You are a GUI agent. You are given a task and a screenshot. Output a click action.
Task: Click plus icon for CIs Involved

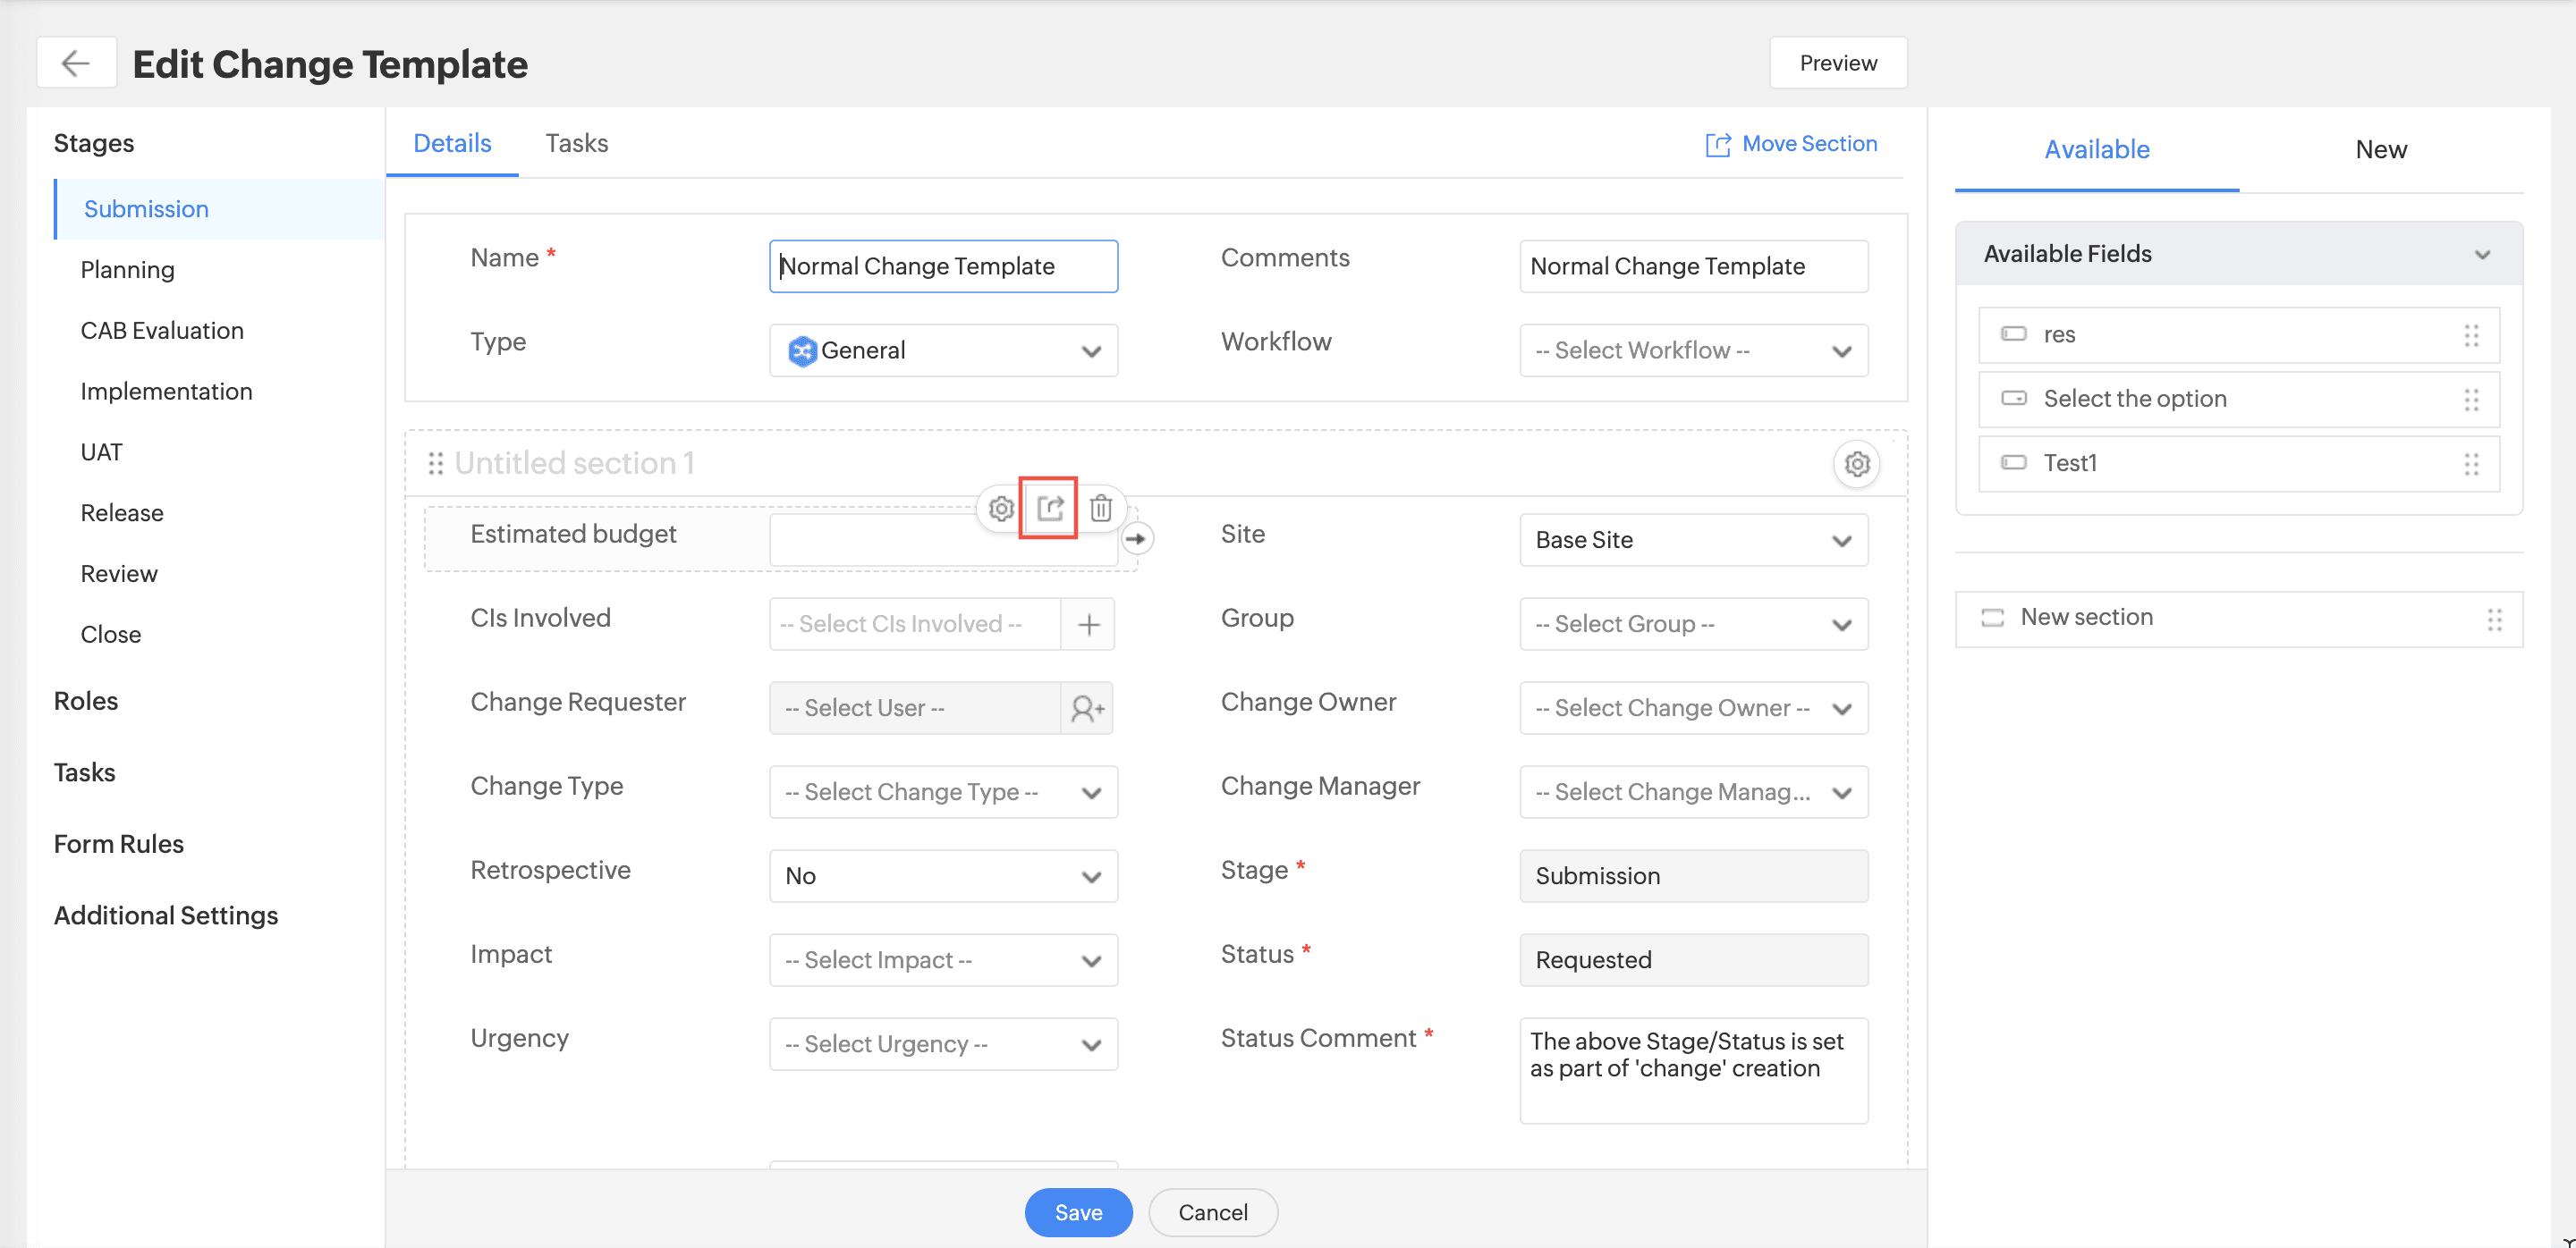click(1088, 625)
